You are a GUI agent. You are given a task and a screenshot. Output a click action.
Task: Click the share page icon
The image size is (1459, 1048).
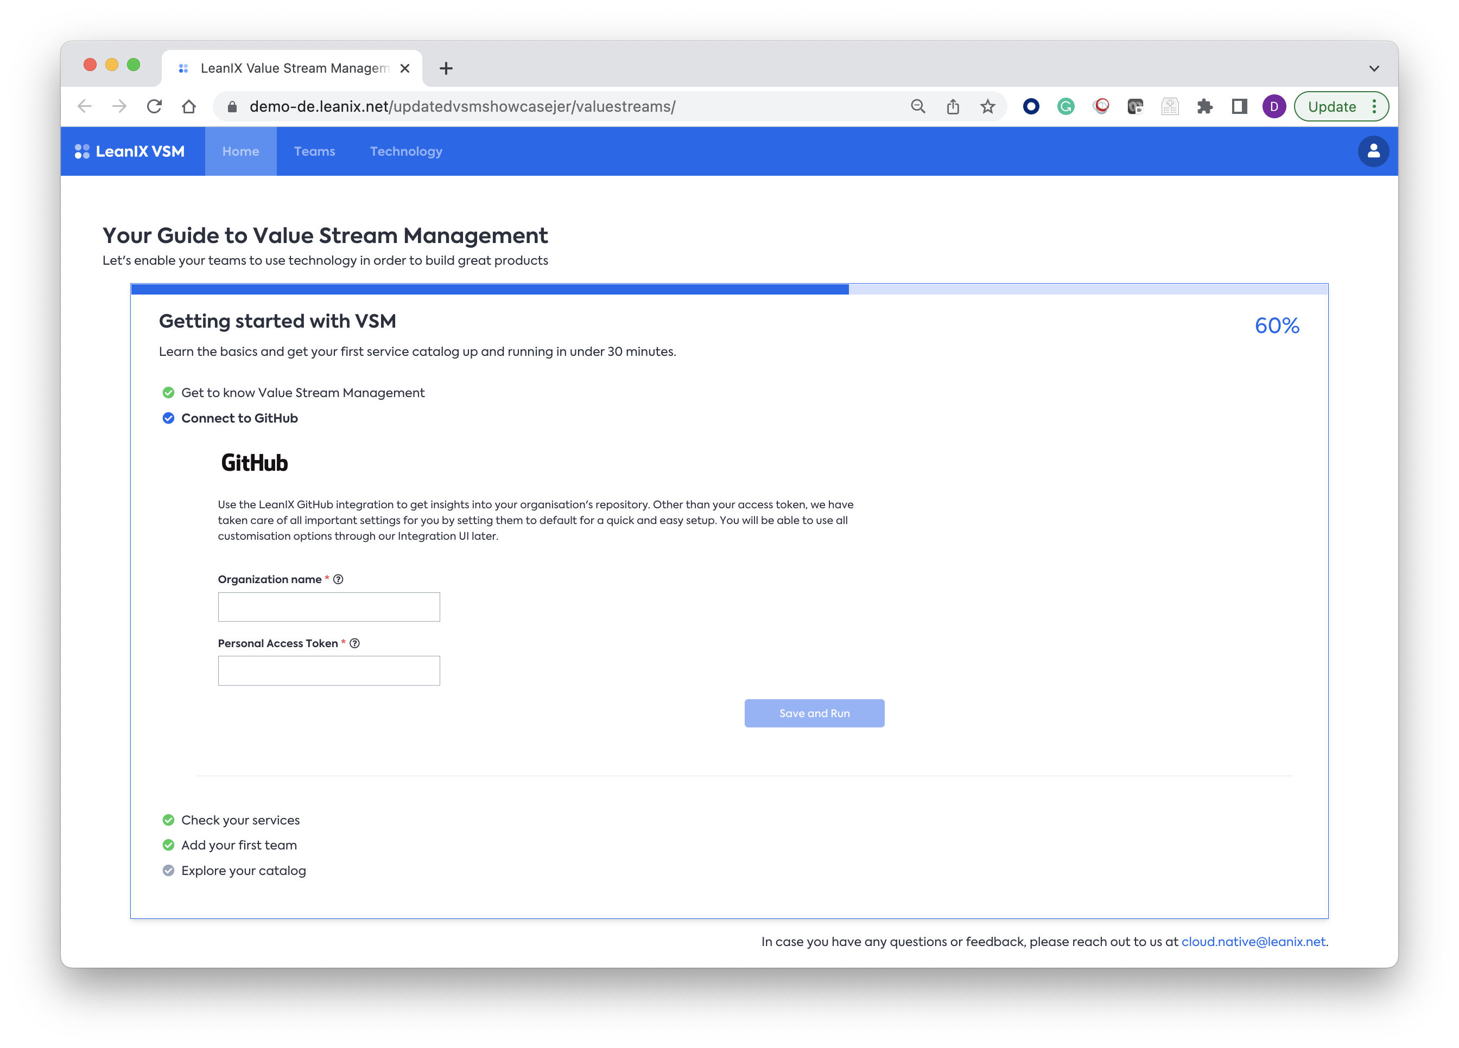coord(953,107)
